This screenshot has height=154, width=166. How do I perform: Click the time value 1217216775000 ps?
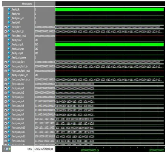point(44,149)
